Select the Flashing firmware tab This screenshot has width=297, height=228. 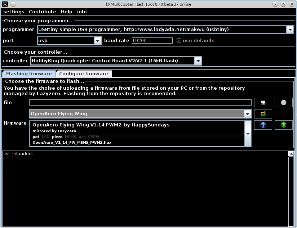point(29,73)
